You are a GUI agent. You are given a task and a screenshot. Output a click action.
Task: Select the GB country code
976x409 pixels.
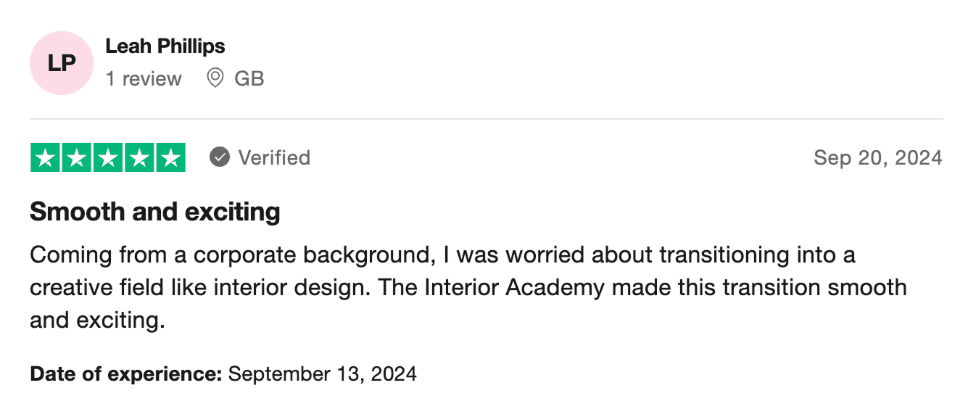(x=249, y=78)
